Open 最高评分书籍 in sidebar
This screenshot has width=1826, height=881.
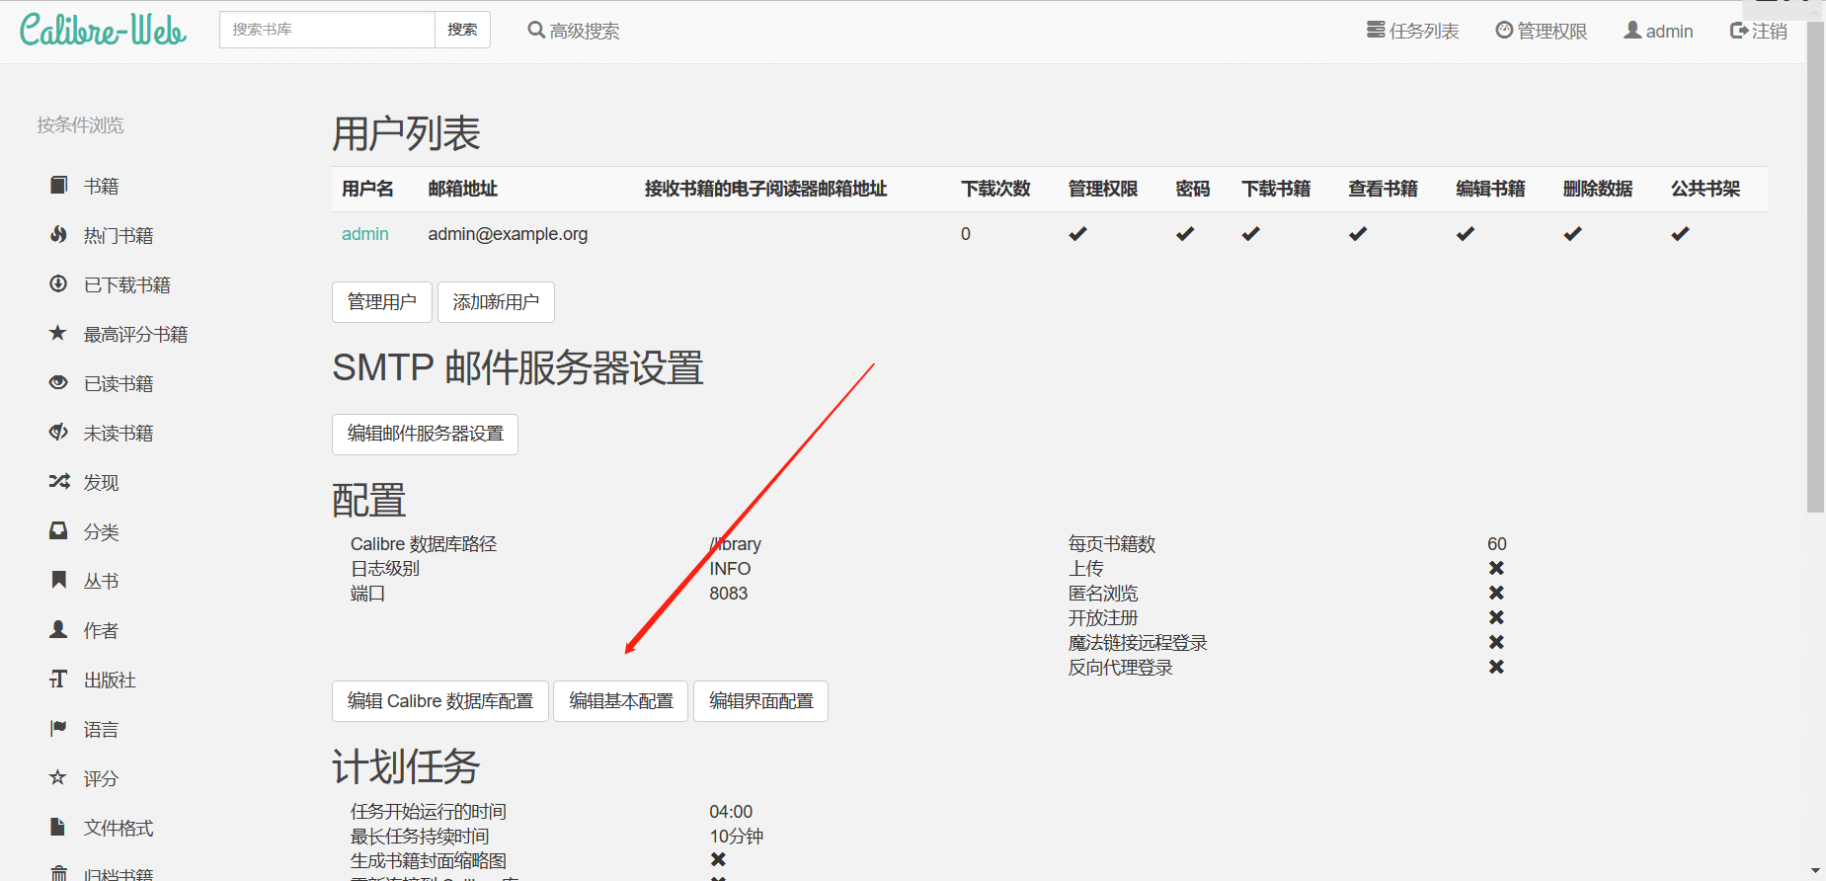click(x=135, y=334)
